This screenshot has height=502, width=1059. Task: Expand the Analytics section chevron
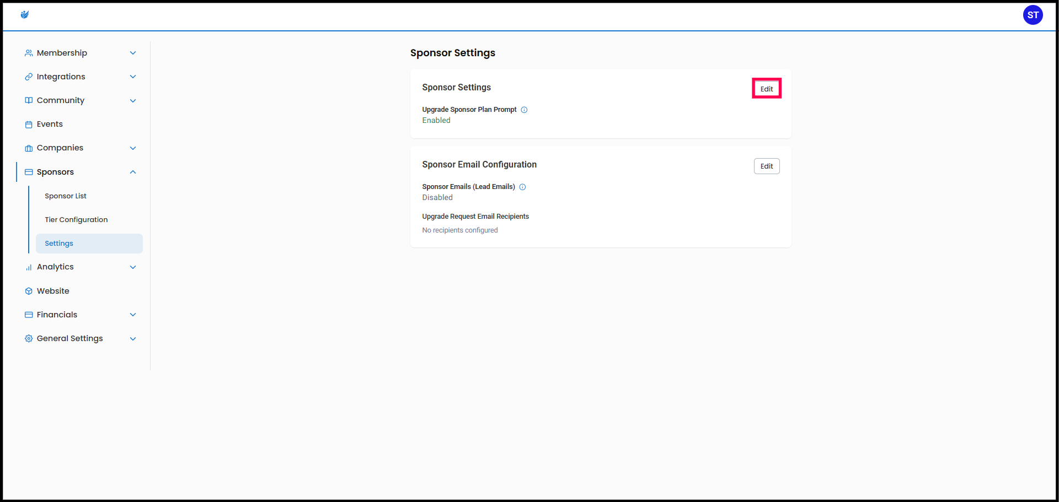coord(133,267)
